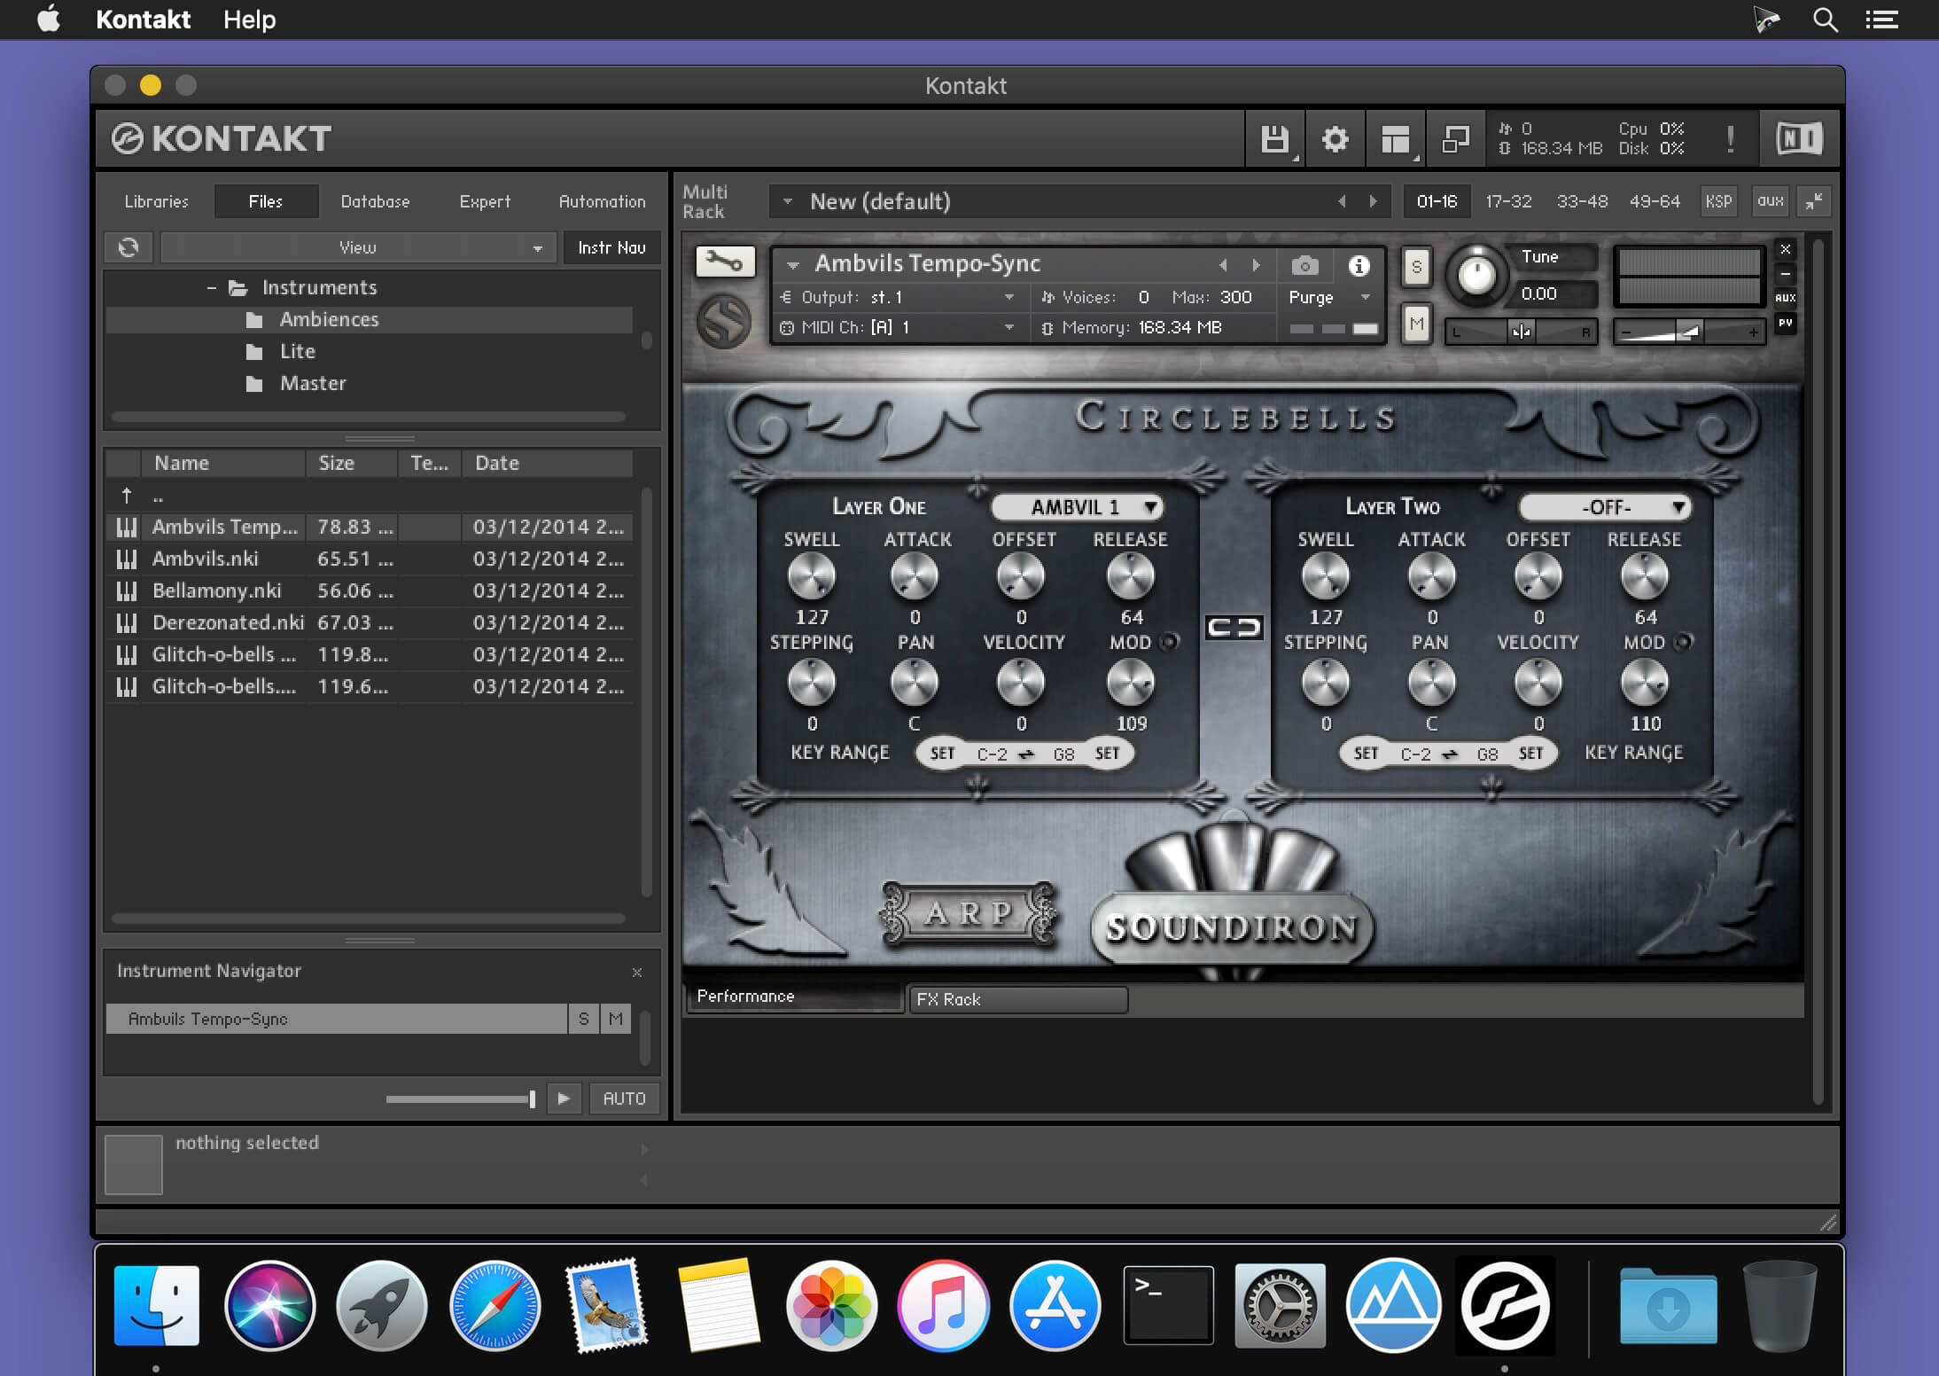
Task: Open Spotlight search in menu bar
Action: (x=1825, y=20)
